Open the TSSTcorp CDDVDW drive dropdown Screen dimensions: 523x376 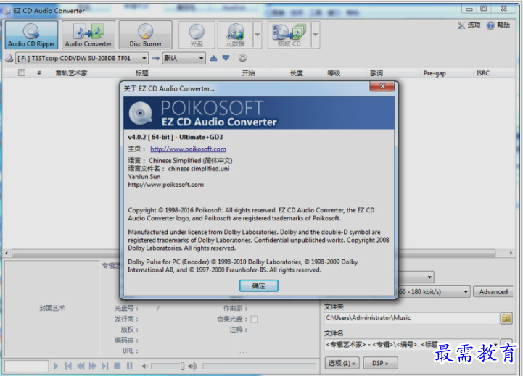pyautogui.click(x=82, y=58)
